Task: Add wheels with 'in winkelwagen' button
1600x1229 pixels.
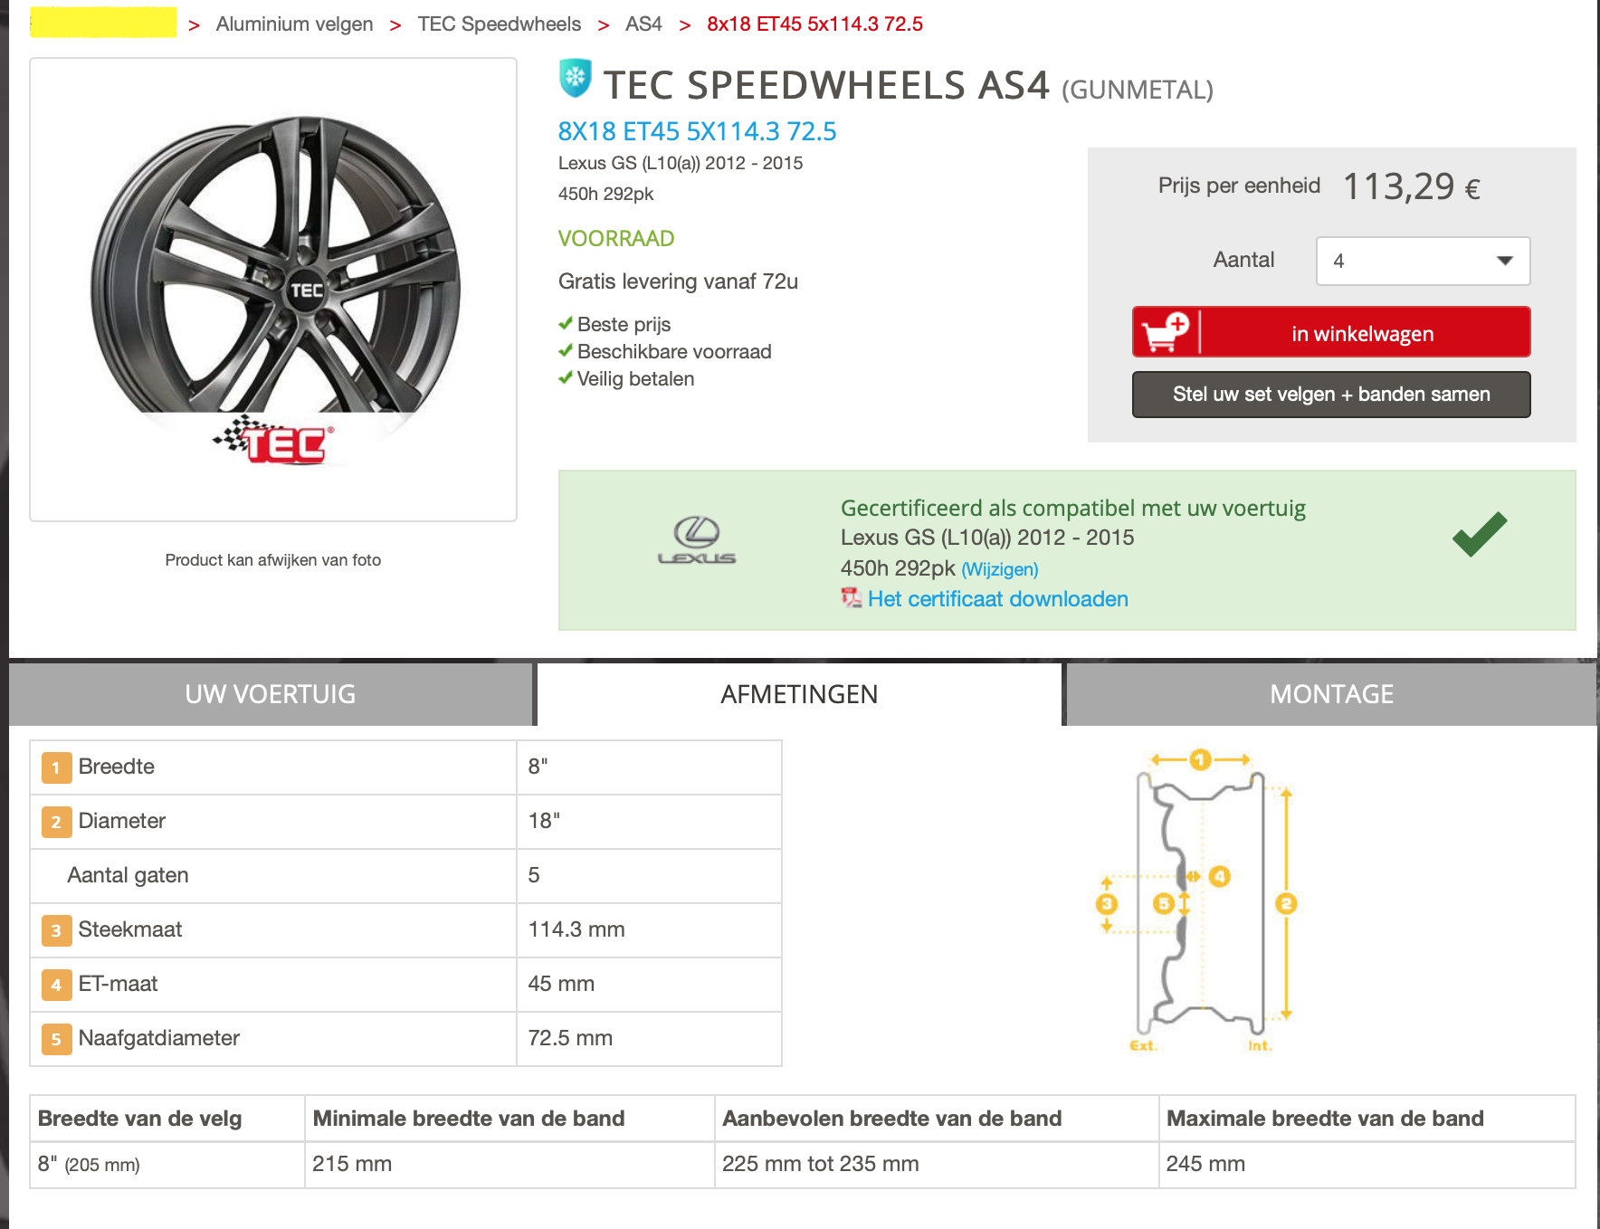Action: point(1362,334)
